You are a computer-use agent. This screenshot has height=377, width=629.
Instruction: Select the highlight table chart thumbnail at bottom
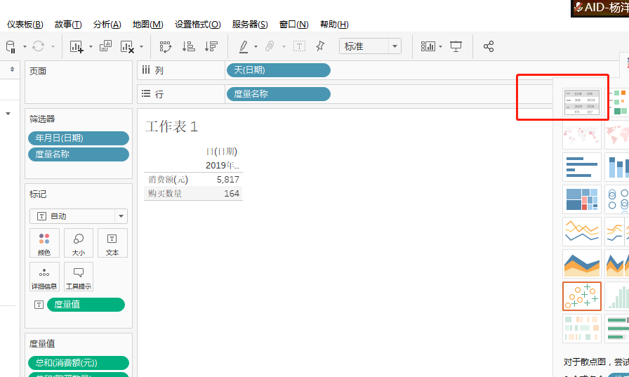pyautogui.click(x=582, y=329)
